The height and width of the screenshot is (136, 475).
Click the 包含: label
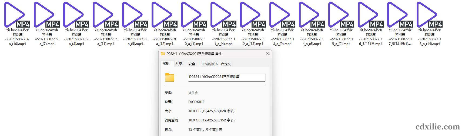tap(168, 130)
